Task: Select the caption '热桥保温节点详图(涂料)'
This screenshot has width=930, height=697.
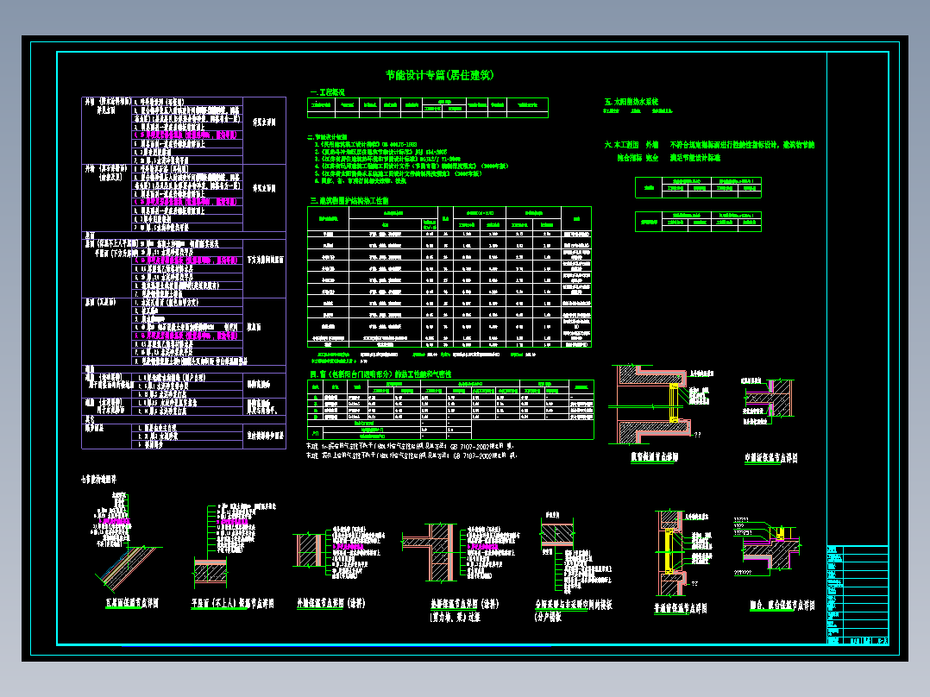Action: tap(464, 605)
